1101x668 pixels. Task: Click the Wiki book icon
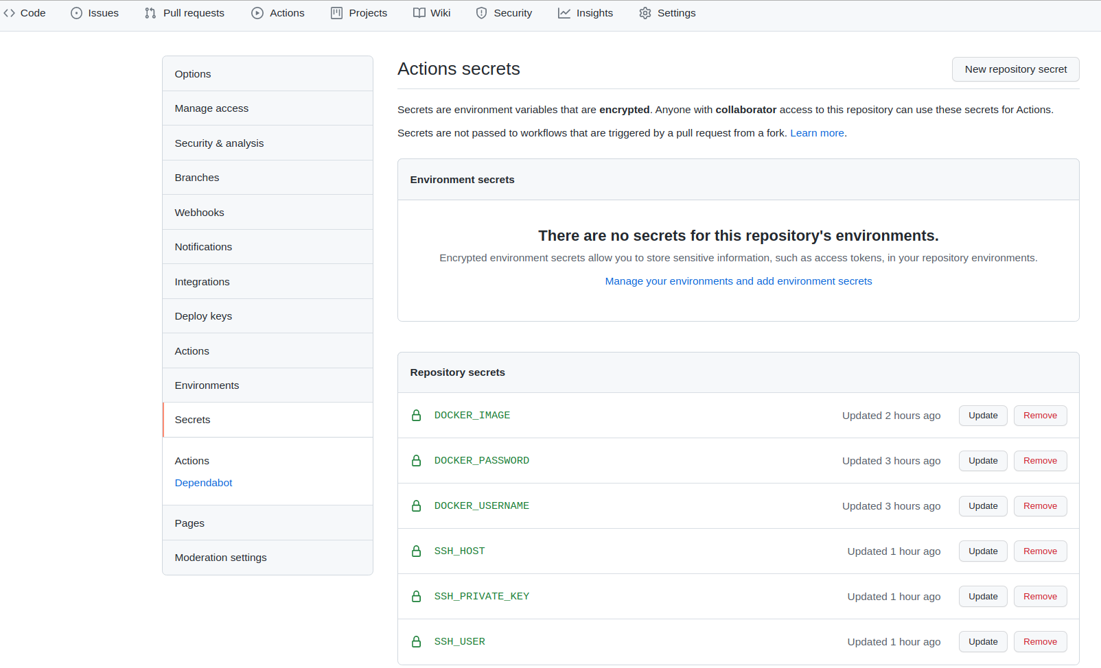[419, 13]
